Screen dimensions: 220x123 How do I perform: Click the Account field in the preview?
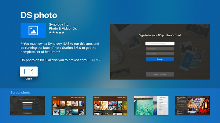pyautogui.click(x=160, y=49)
